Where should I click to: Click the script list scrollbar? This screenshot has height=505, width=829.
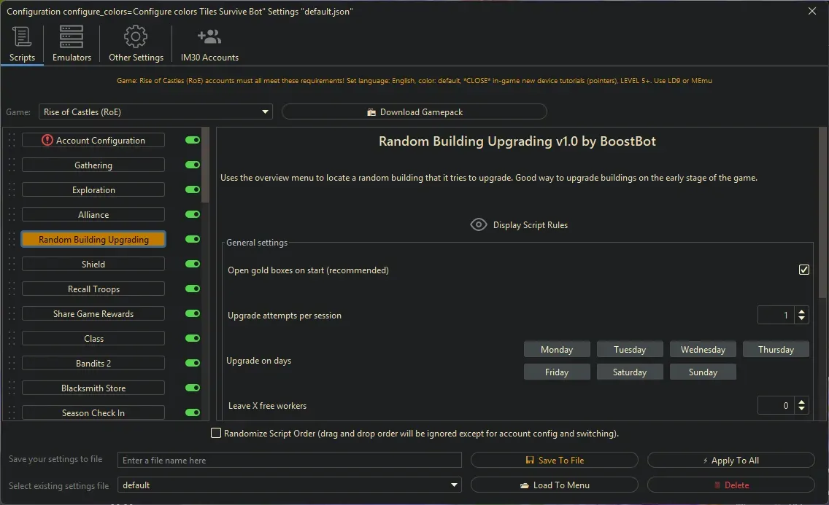point(205,165)
